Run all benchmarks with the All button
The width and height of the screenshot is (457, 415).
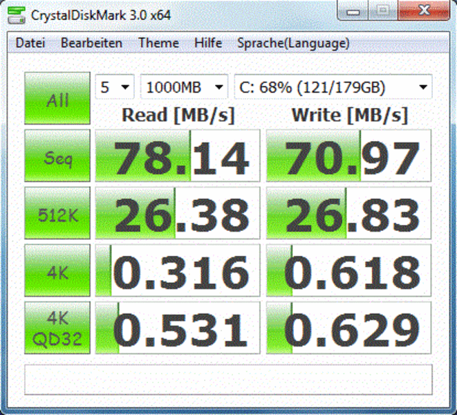(x=57, y=98)
